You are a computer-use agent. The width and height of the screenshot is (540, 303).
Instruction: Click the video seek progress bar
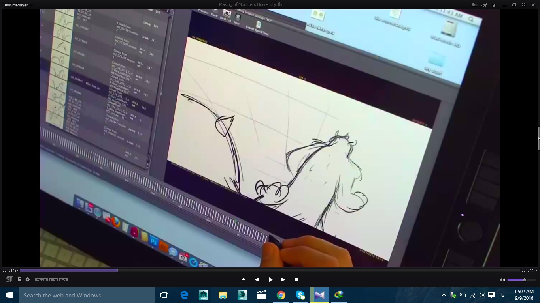point(270,270)
